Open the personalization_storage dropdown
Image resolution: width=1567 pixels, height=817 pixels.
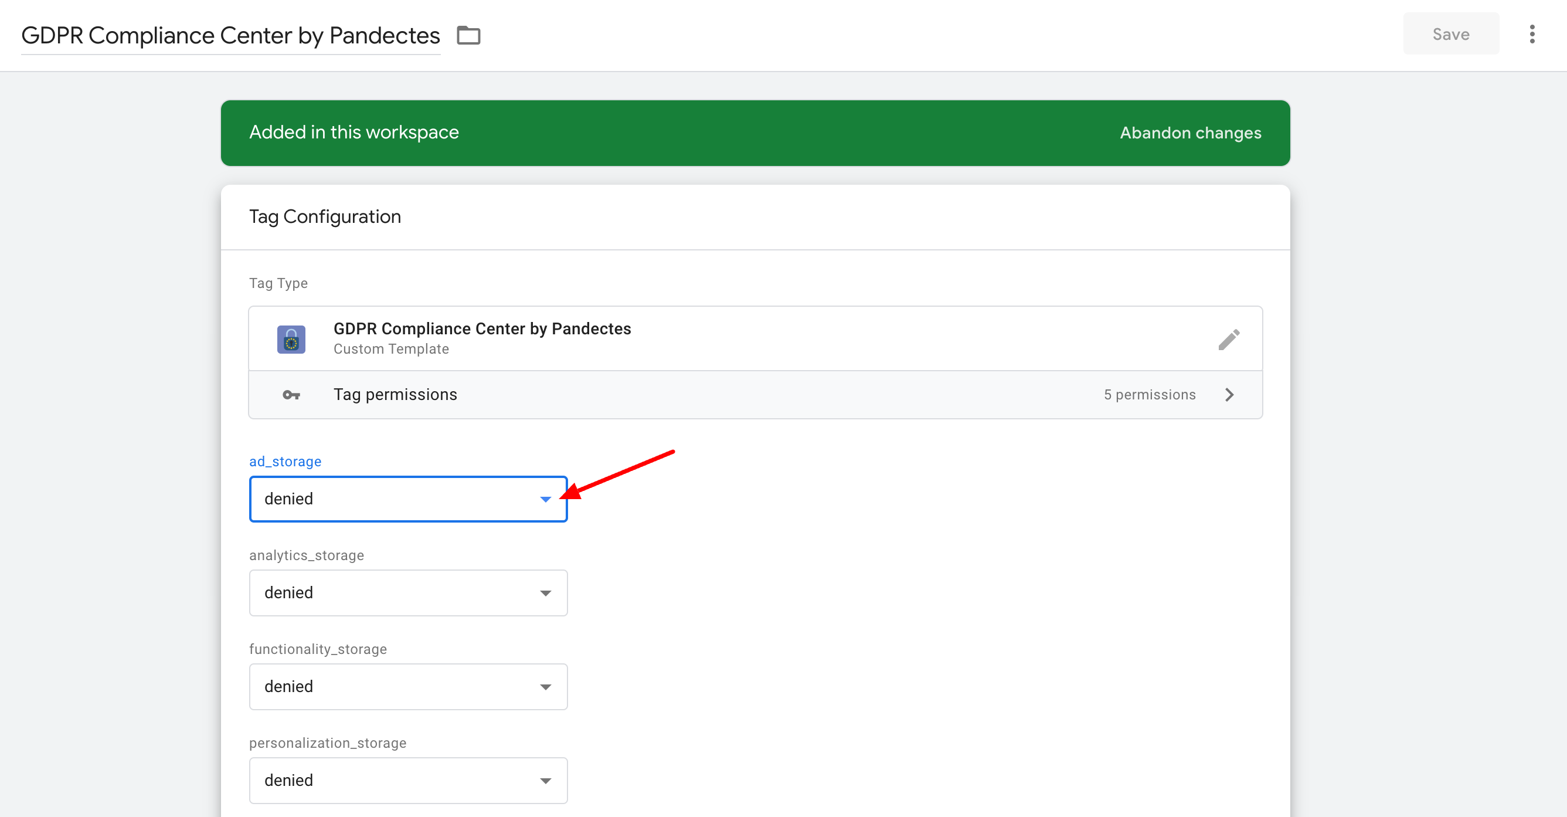tap(408, 781)
